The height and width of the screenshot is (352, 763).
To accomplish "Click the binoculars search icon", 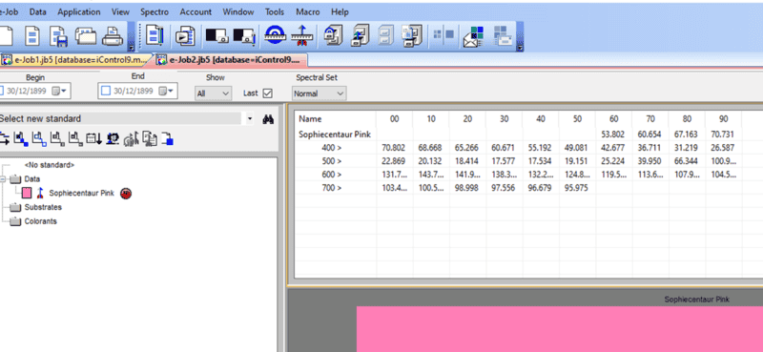I will [268, 119].
